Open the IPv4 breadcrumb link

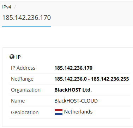pyautogui.click(x=7, y=7)
